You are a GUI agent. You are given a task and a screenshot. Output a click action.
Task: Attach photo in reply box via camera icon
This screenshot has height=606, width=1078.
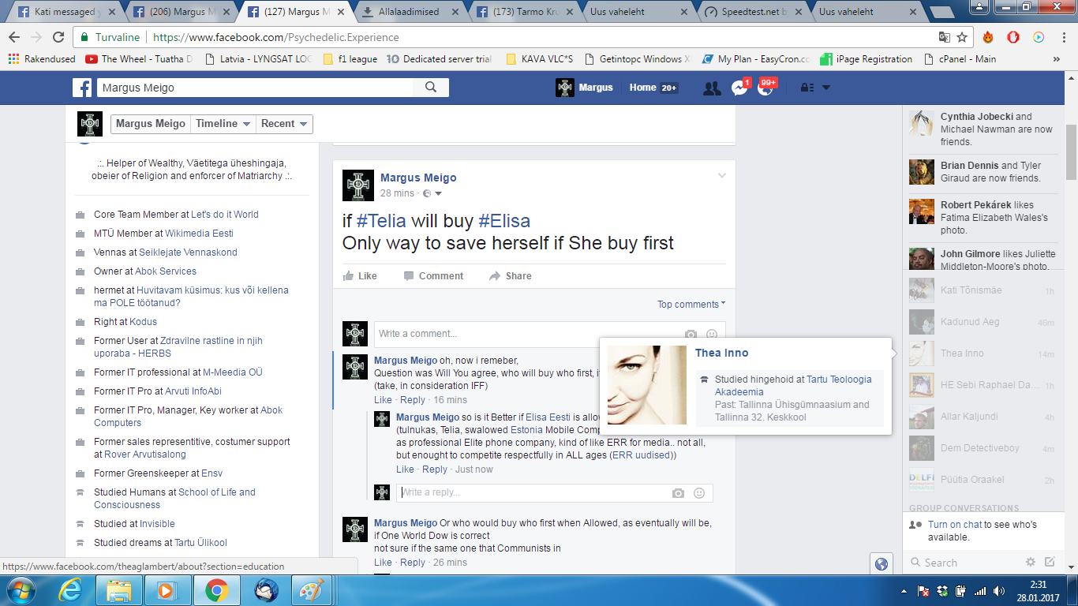point(678,493)
